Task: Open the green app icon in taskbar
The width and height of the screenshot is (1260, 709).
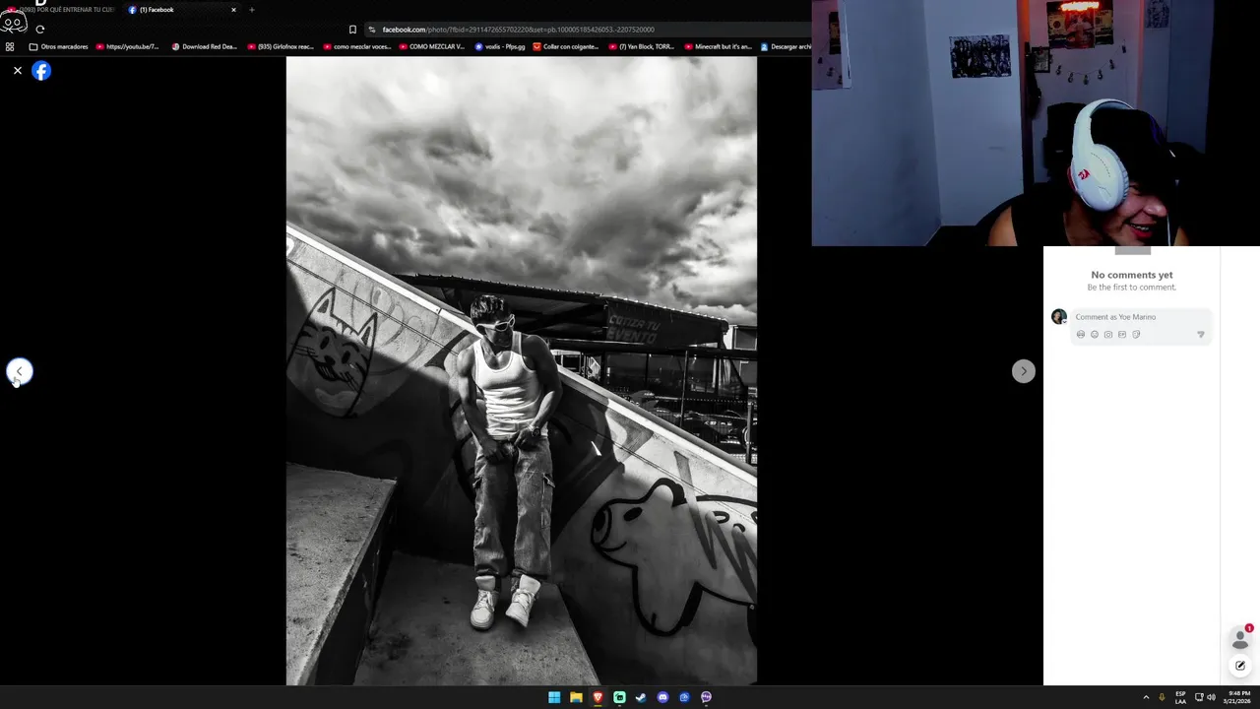Action: click(x=619, y=697)
